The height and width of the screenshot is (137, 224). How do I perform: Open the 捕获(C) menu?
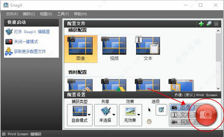(29, 14)
